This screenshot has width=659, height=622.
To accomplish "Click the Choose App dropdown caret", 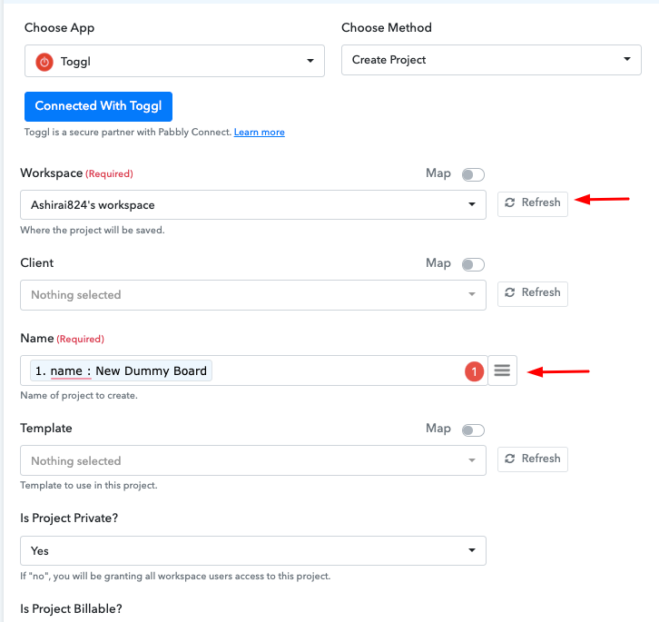I will point(310,61).
